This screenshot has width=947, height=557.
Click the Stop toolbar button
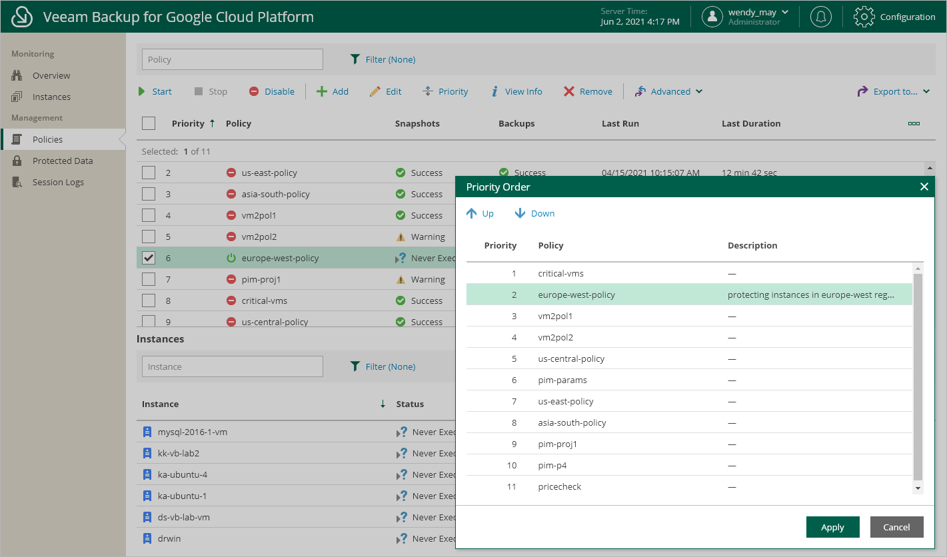(x=211, y=91)
